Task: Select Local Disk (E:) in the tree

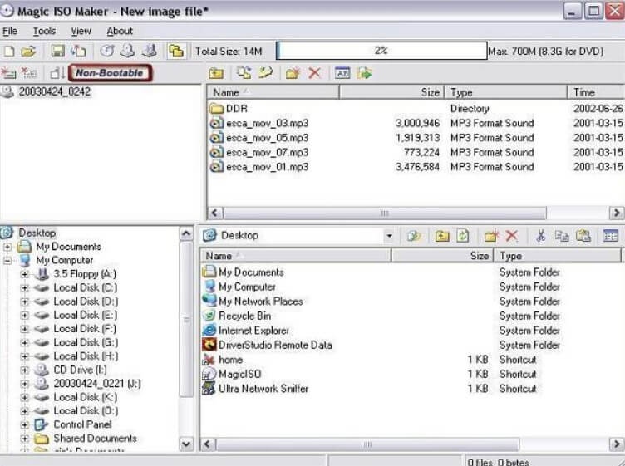Action: [86, 315]
